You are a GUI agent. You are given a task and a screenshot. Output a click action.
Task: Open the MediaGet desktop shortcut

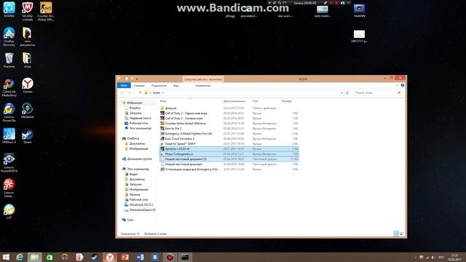28,111
